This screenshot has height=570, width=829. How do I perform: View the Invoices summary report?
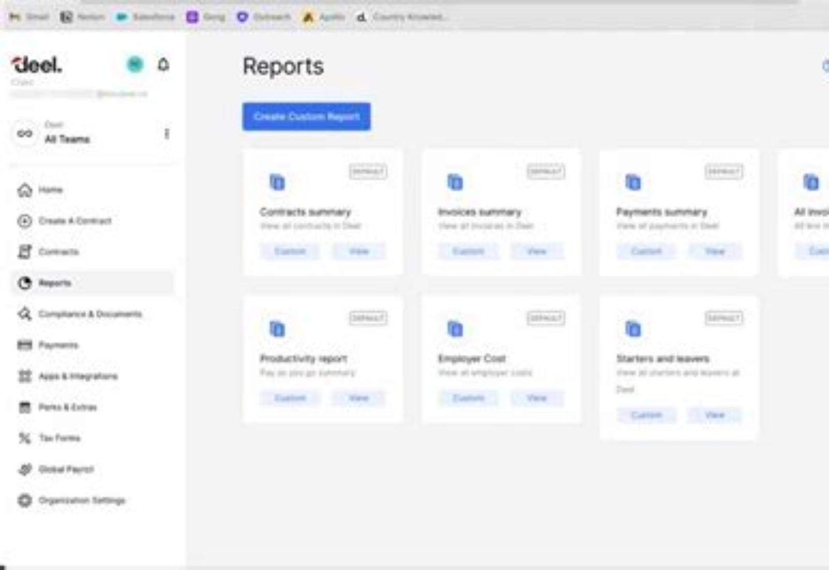pyautogui.click(x=537, y=251)
